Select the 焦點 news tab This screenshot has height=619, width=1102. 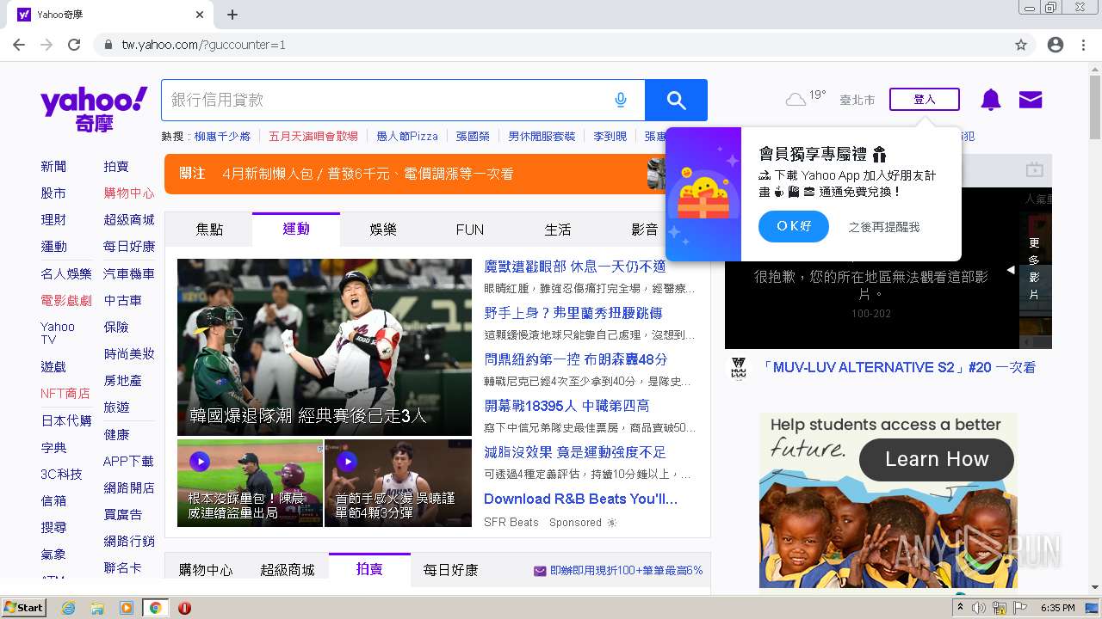click(x=209, y=230)
